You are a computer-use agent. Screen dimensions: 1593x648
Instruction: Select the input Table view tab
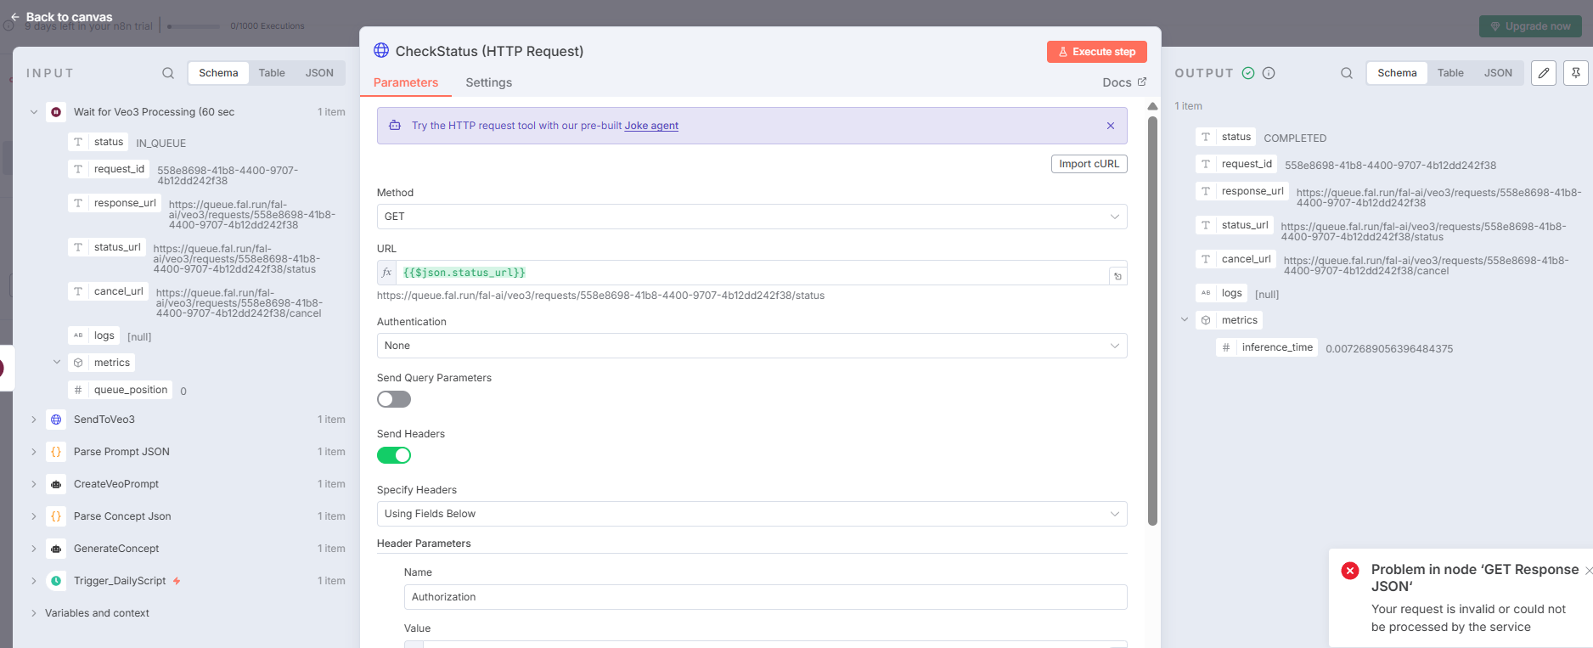pos(272,73)
